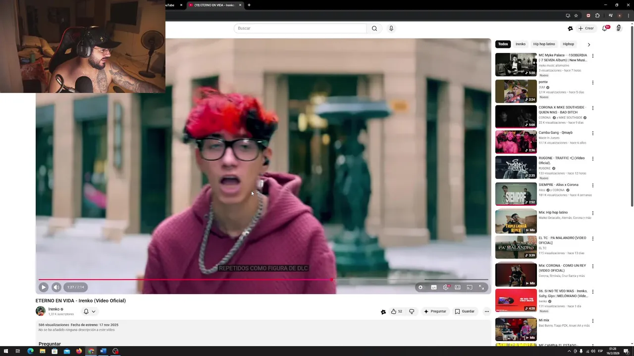The height and width of the screenshot is (356, 634).
Task: Enter fullscreen video mode
Action: coord(481,287)
